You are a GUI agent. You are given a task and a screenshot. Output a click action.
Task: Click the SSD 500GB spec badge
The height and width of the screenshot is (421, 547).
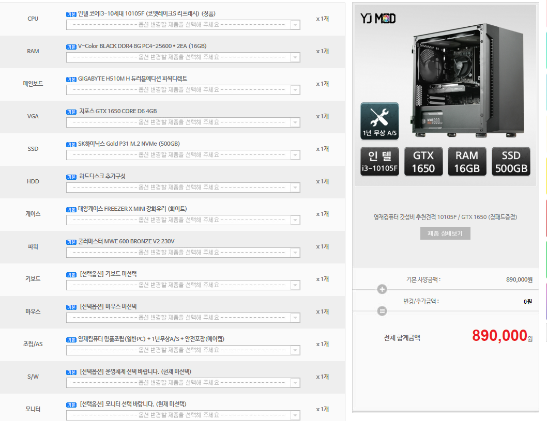point(511,161)
